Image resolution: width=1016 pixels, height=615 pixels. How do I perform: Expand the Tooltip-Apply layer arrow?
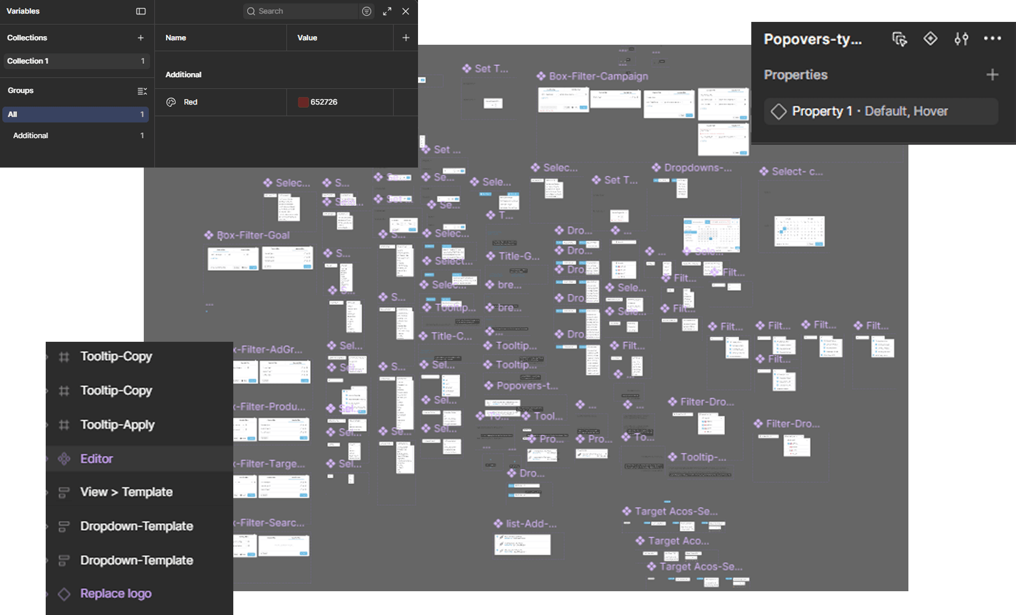click(x=48, y=425)
